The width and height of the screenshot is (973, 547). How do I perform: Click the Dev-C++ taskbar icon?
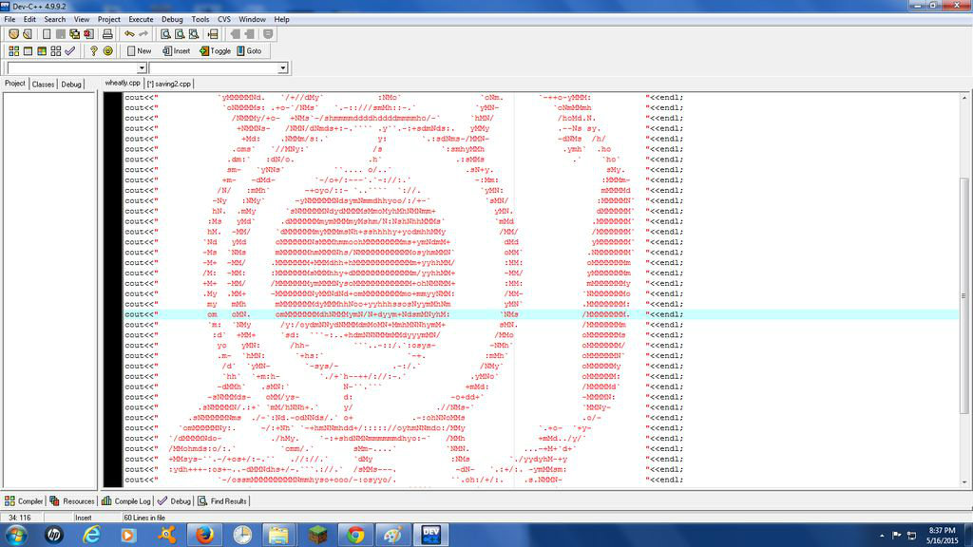(x=430, y=535)
